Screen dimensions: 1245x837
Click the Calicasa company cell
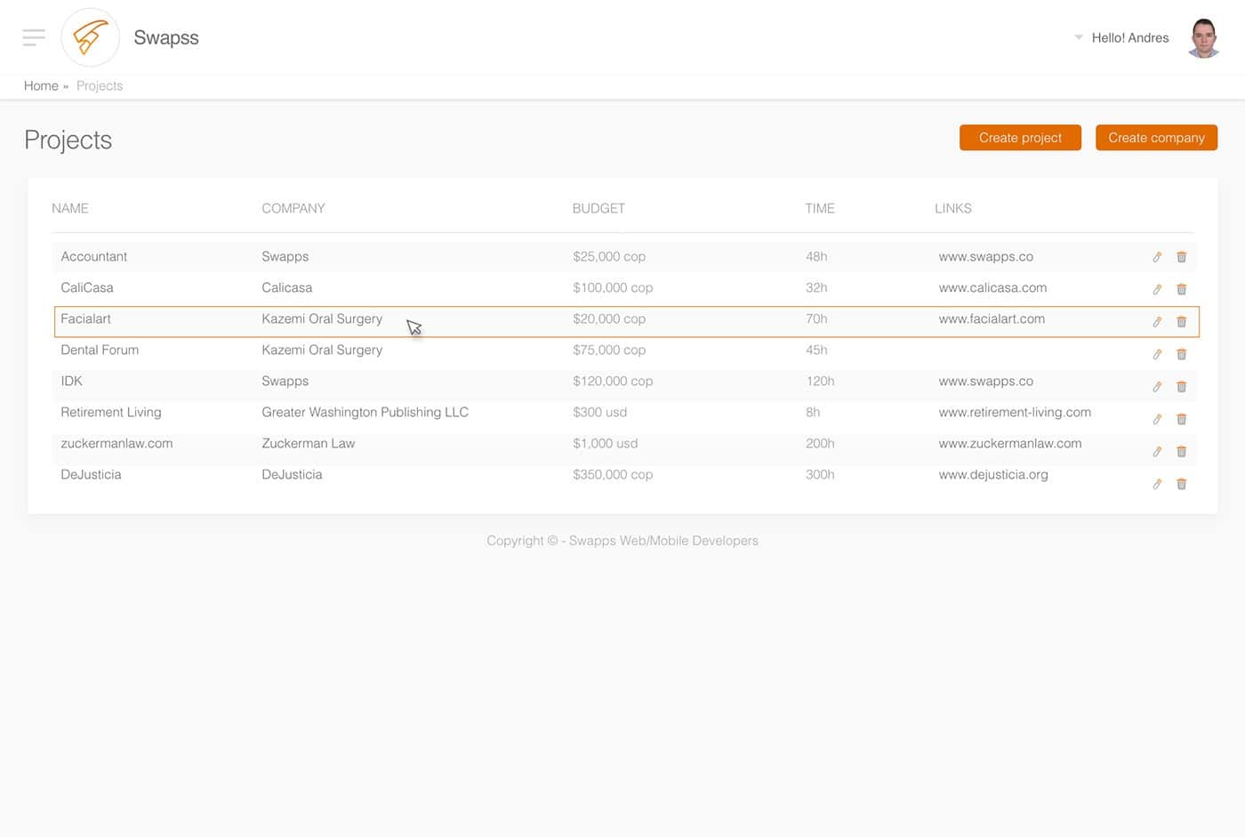click(286, 287)
